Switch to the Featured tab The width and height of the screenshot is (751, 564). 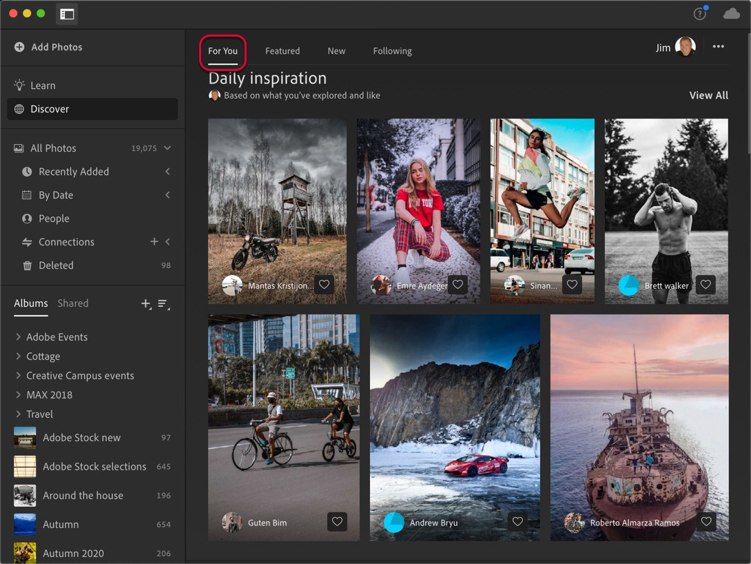[x=282, y=51]
